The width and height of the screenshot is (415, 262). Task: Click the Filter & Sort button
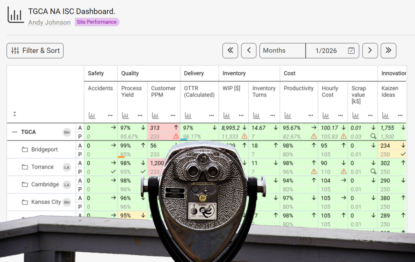(x=35, y=51)
